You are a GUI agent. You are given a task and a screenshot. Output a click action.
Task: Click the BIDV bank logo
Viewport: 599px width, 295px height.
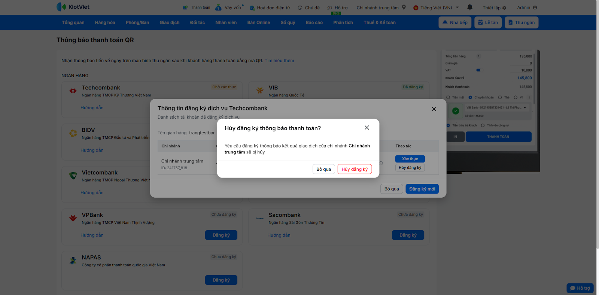click(x=73, y=133)
